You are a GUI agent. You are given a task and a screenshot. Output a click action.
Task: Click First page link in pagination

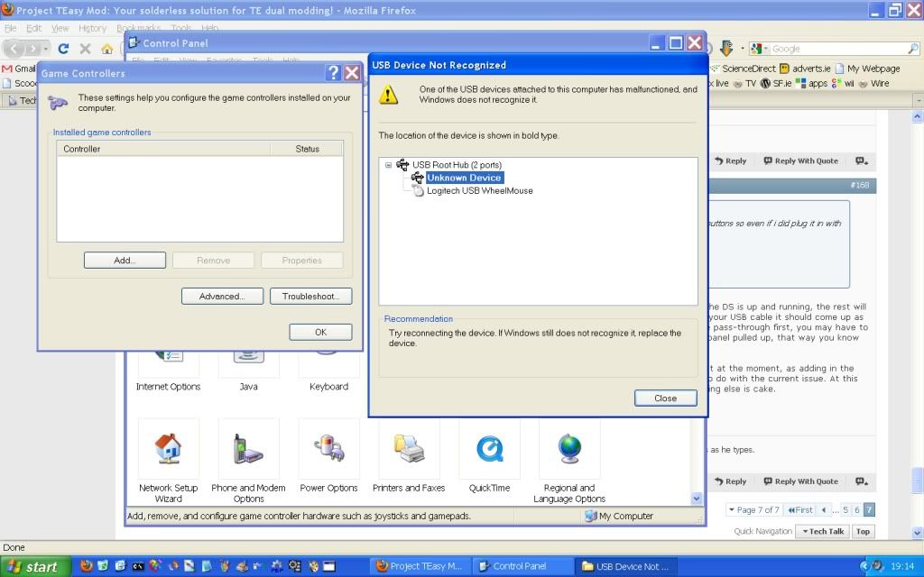(799, 510)
